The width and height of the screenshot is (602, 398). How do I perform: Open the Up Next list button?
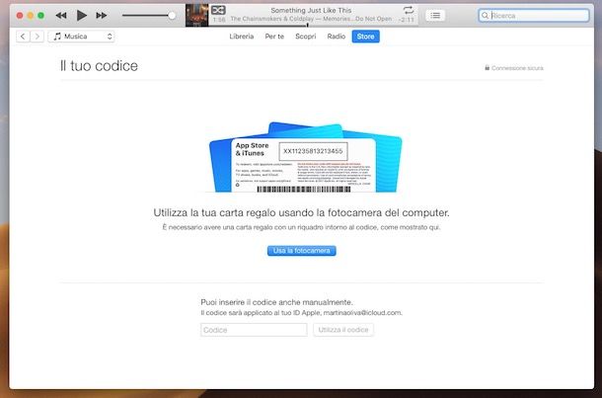click(435, 16)
